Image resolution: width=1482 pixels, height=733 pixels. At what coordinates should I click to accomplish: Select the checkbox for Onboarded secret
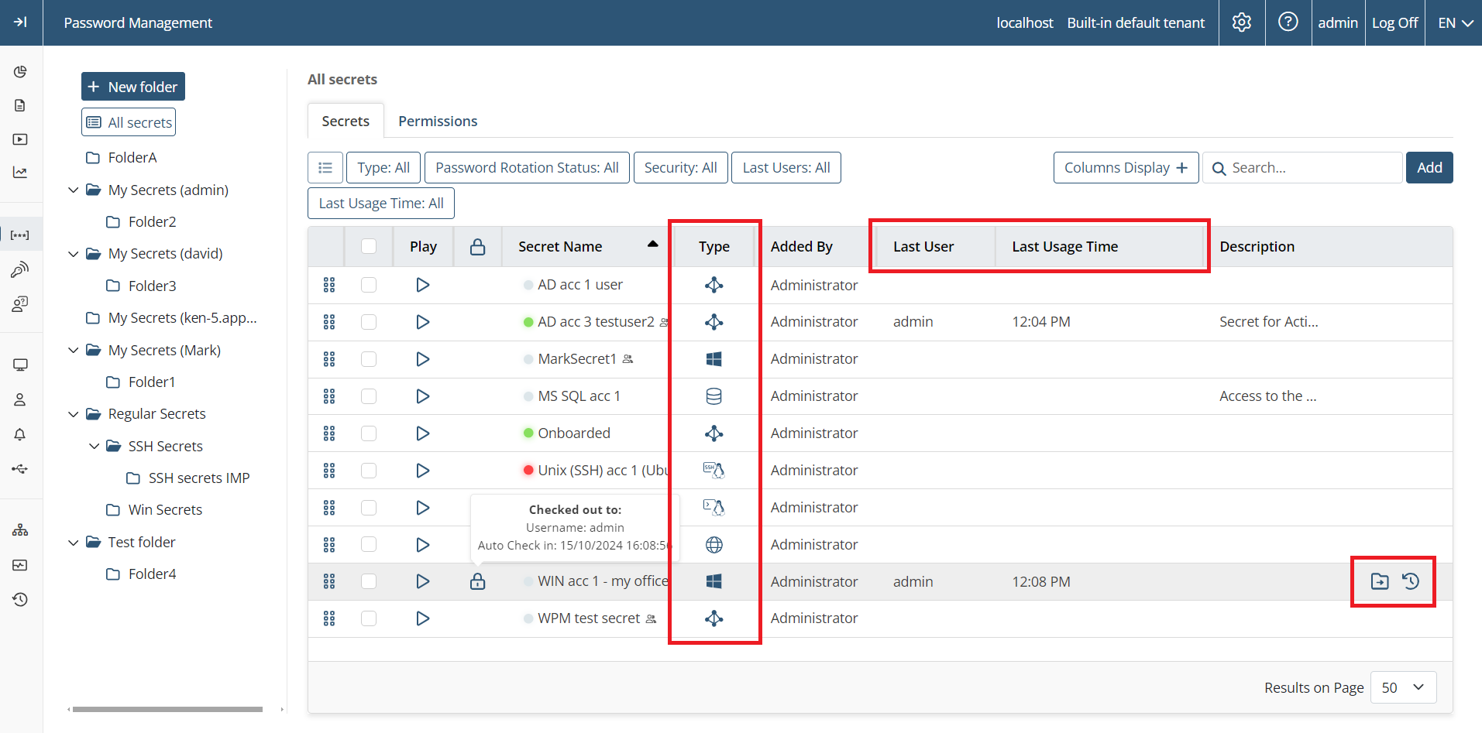tap(369, 433)
